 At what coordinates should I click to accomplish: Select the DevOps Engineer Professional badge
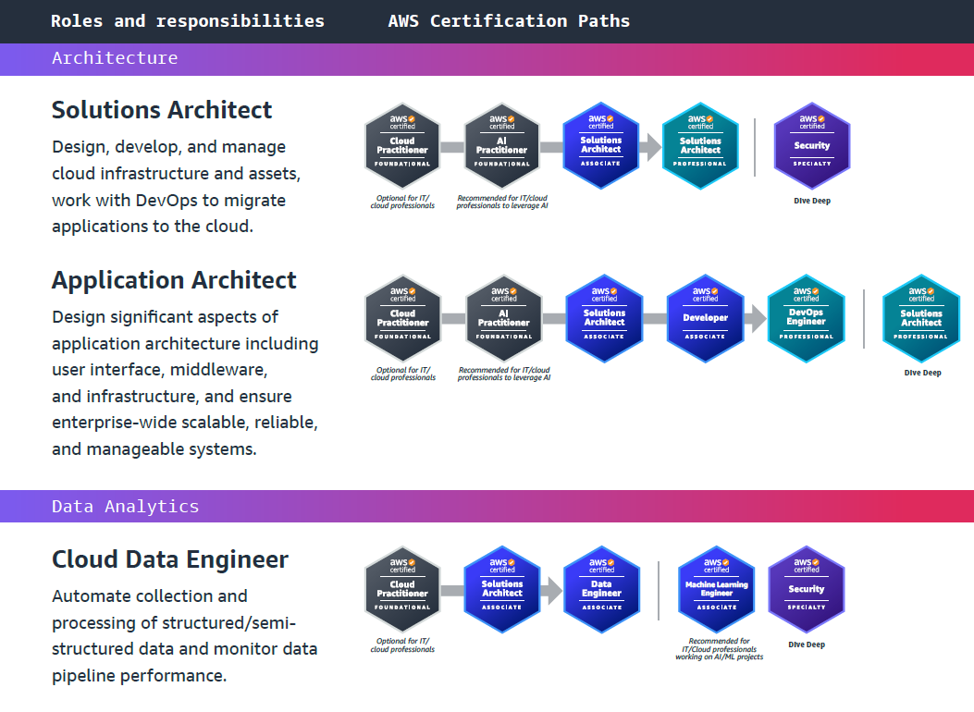(806, 317)
